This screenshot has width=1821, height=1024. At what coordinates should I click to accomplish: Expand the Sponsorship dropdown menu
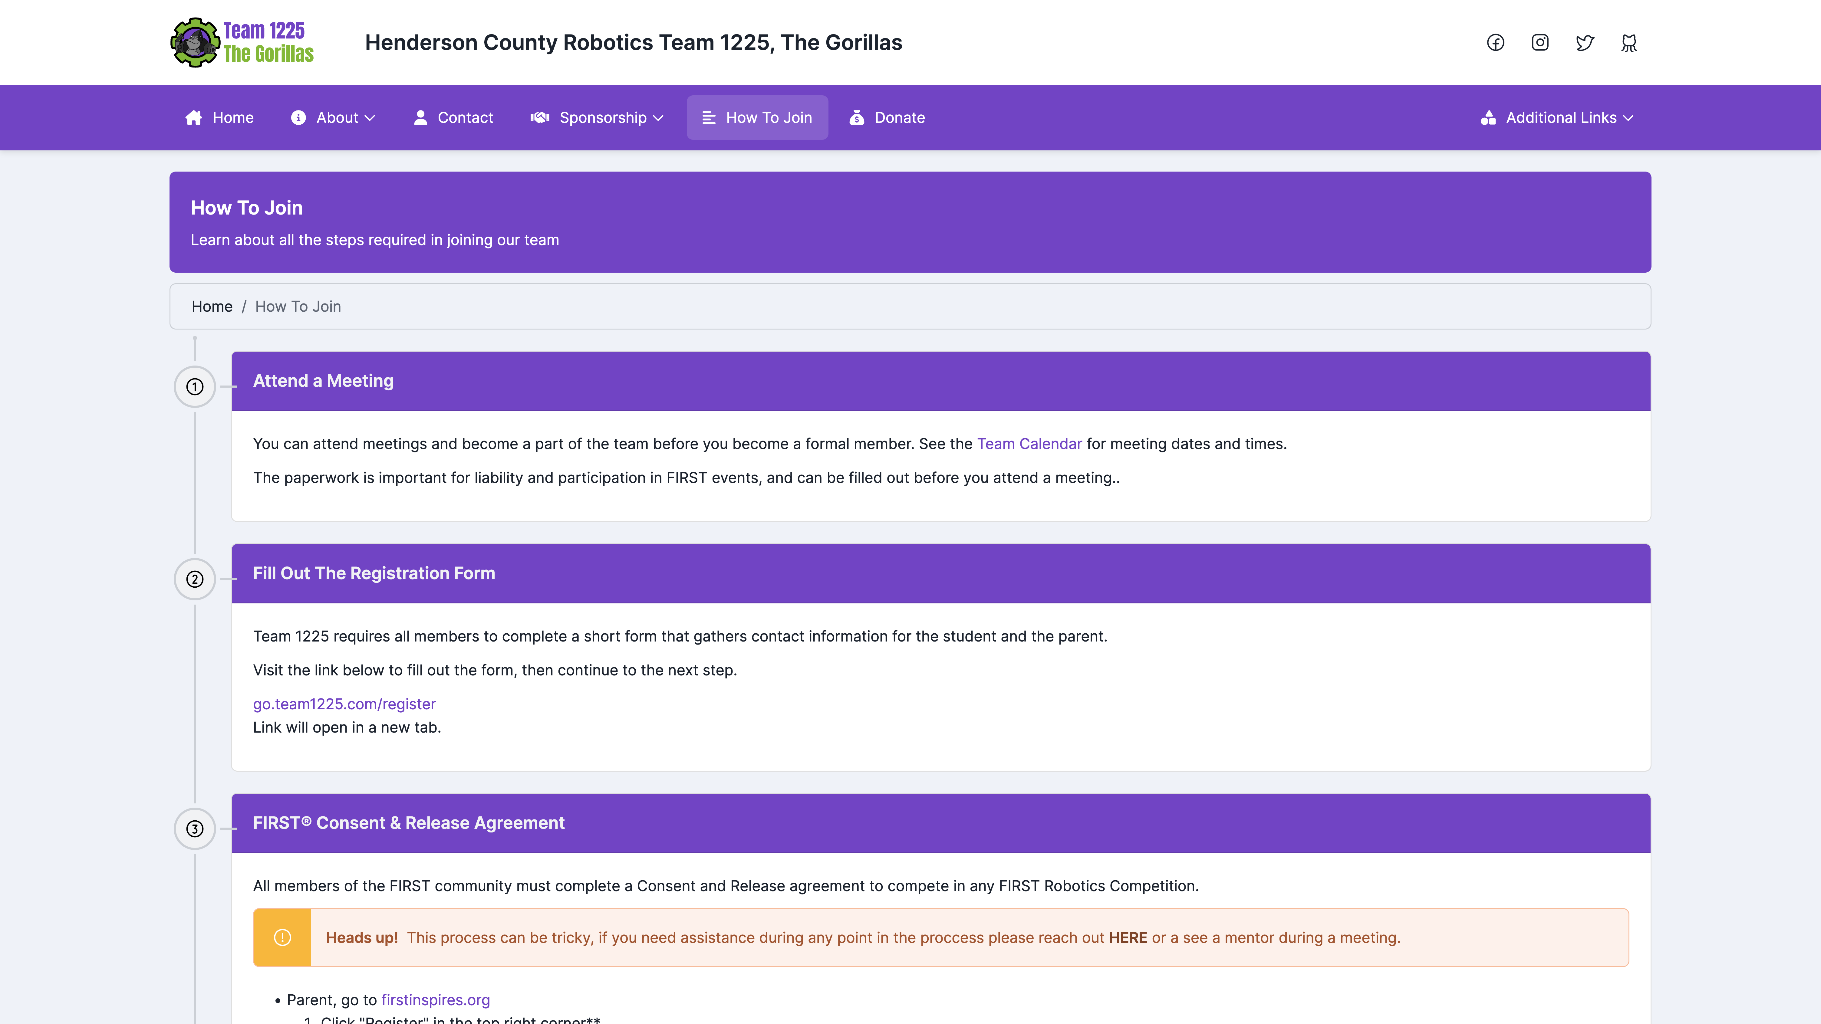tap(597, 117)
